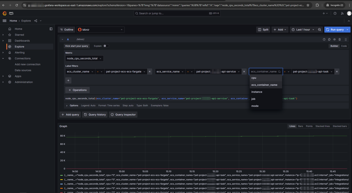Screen dimensions: 352x193
Task: Click the green legend series color swatch
Action: [61, 175]
